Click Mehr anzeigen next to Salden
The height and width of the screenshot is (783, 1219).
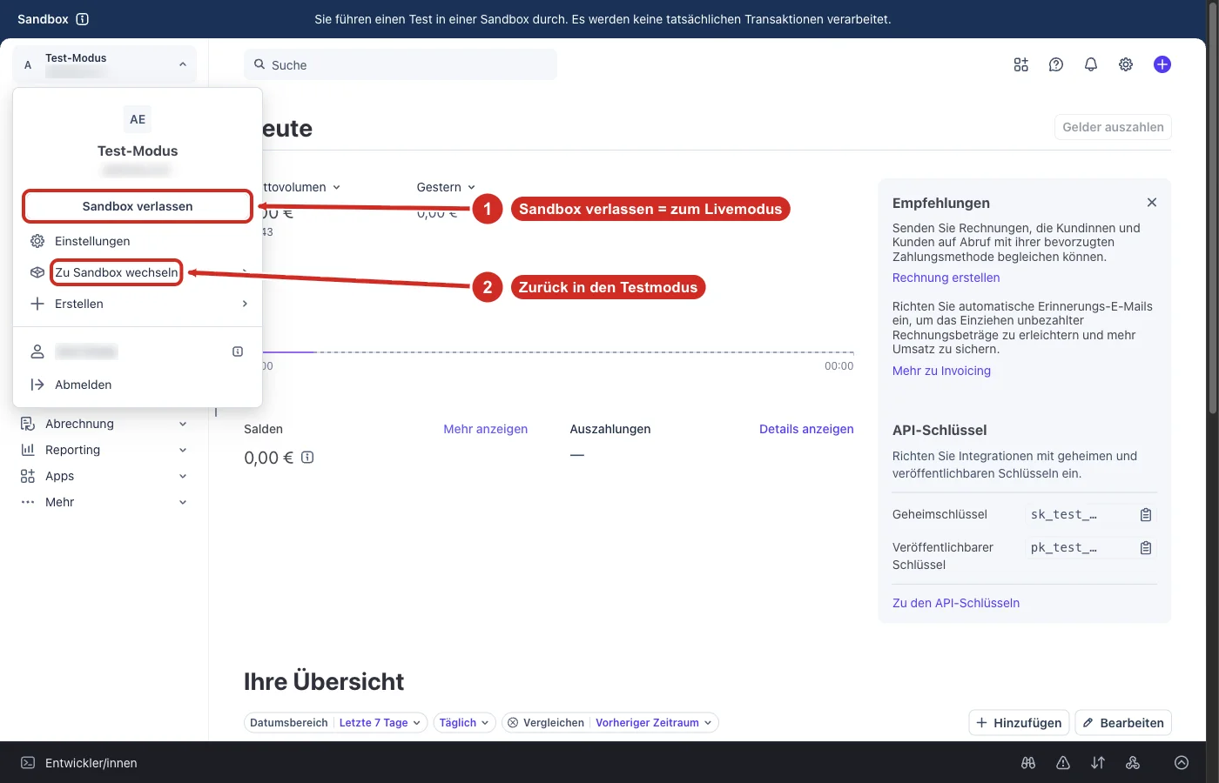point(485,429)
